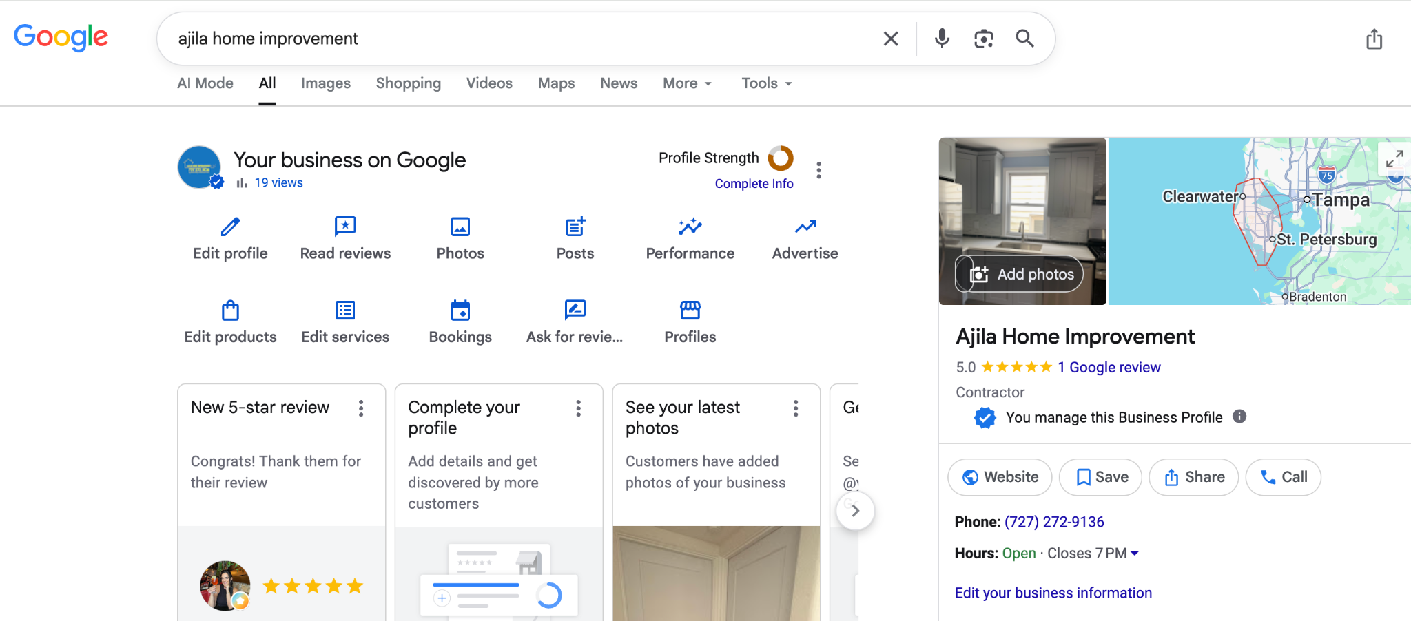Expand the Tools dropdown
Viewport: 1411px width, 621px height.
click(766, 83)
